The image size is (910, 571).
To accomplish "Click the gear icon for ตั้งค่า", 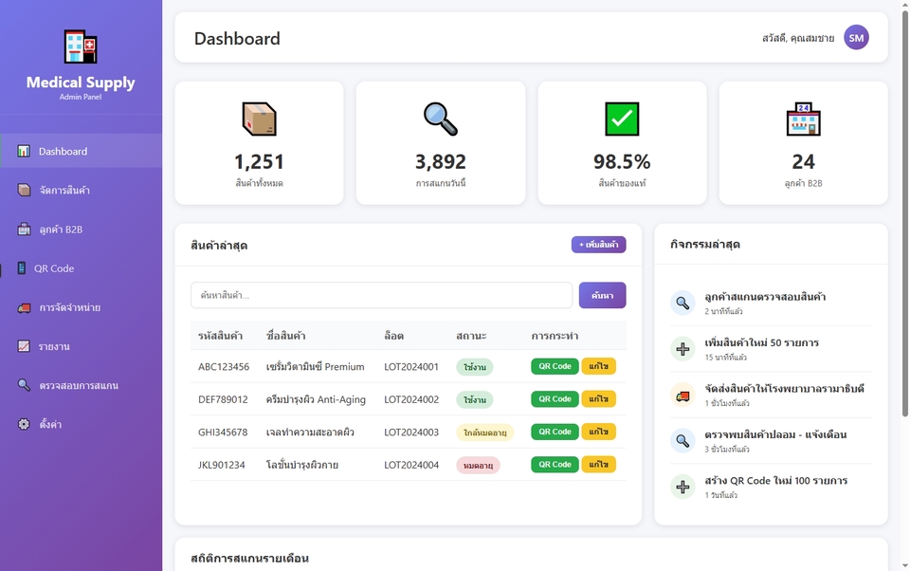I will pos(24,424).
